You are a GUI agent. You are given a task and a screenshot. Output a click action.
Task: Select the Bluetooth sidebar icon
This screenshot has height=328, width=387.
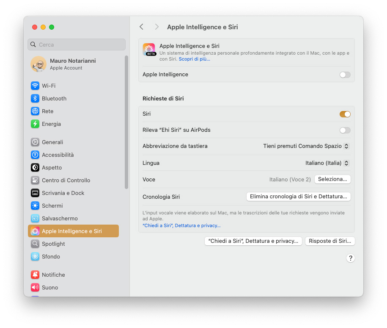coord(51,98)
